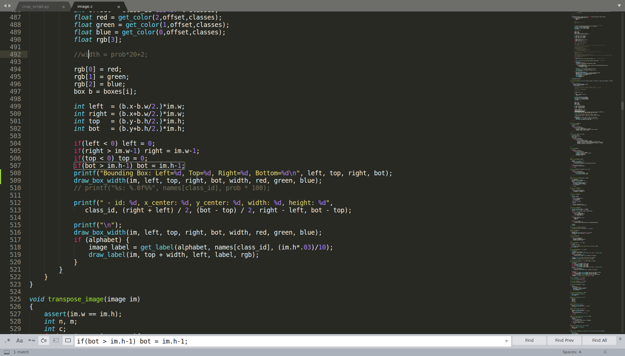Open the tab list dropdown arrow
The image size is (625, 356).
click(x=619, y=6)
